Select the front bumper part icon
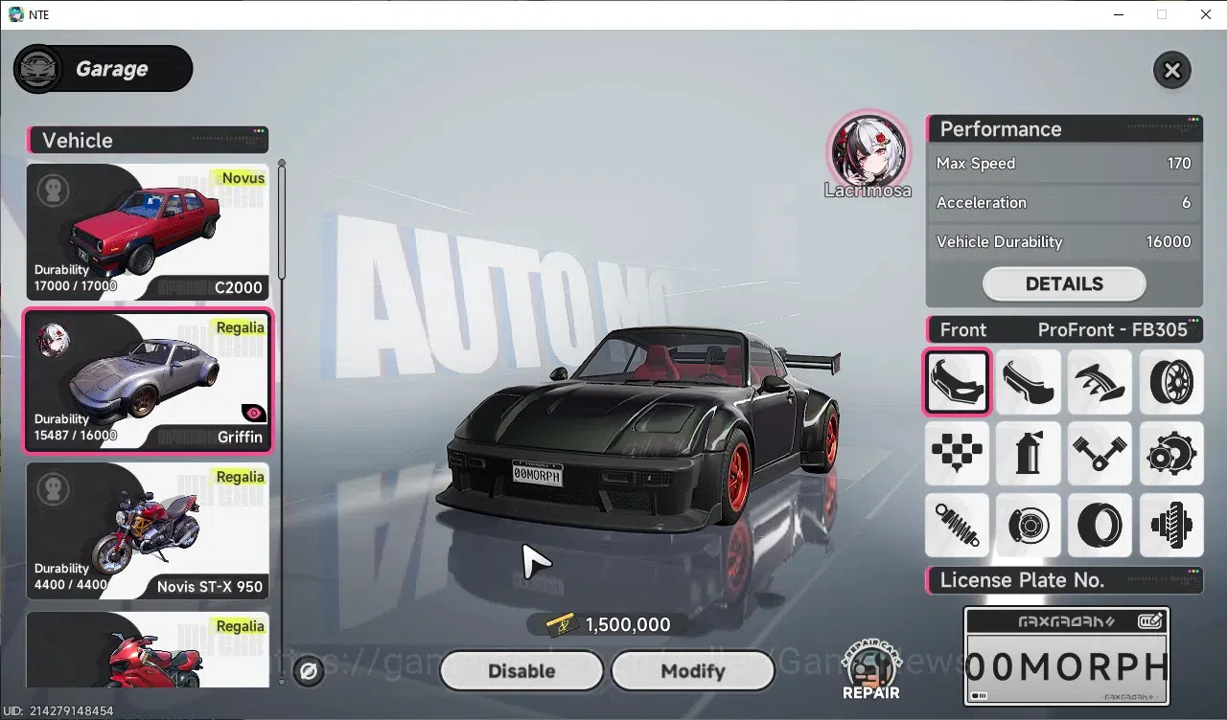This screenshot has height=720, width=1227. (x=957, y=382)
